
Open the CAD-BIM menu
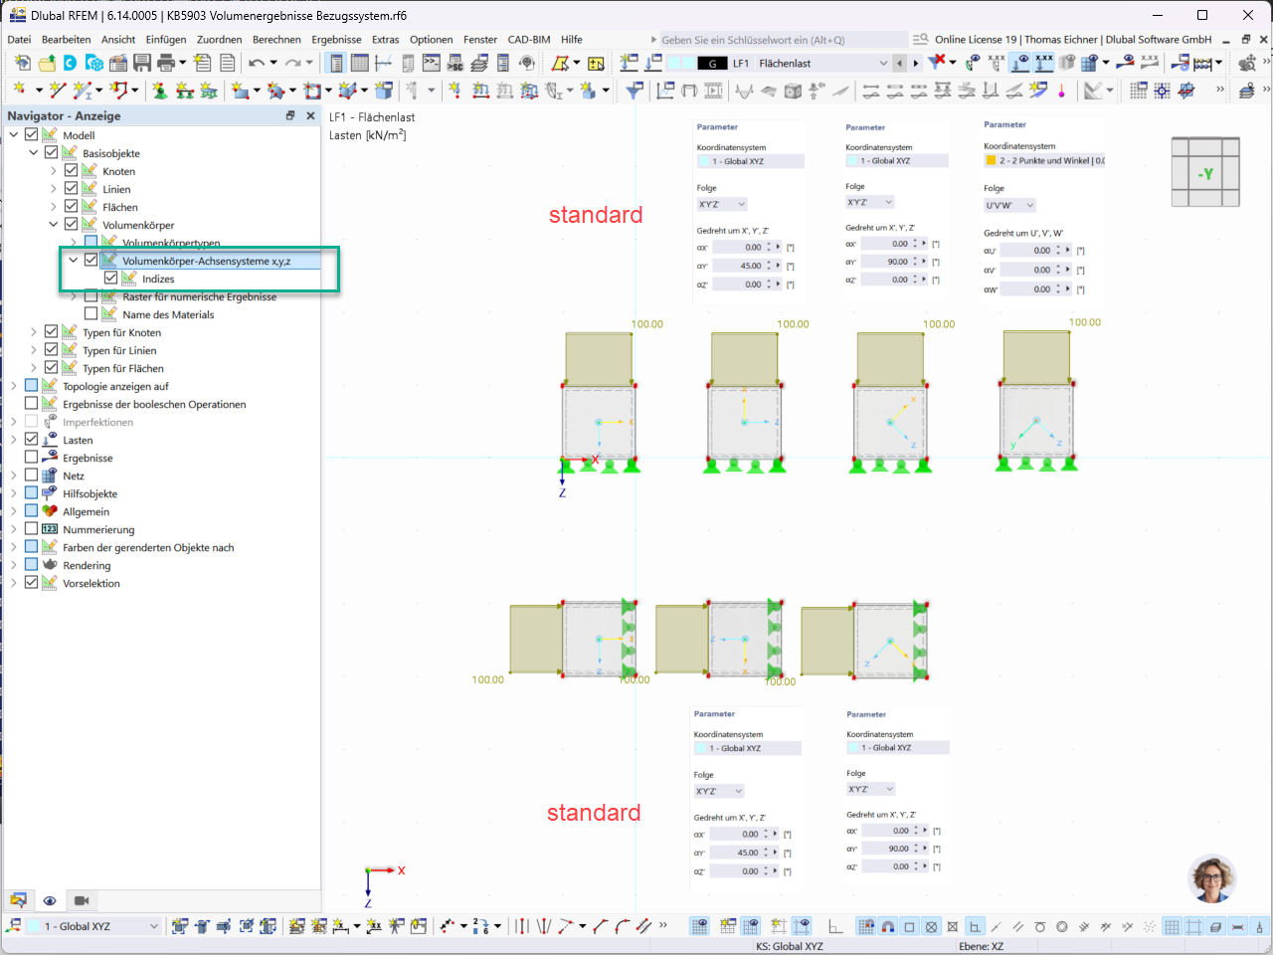529,40
